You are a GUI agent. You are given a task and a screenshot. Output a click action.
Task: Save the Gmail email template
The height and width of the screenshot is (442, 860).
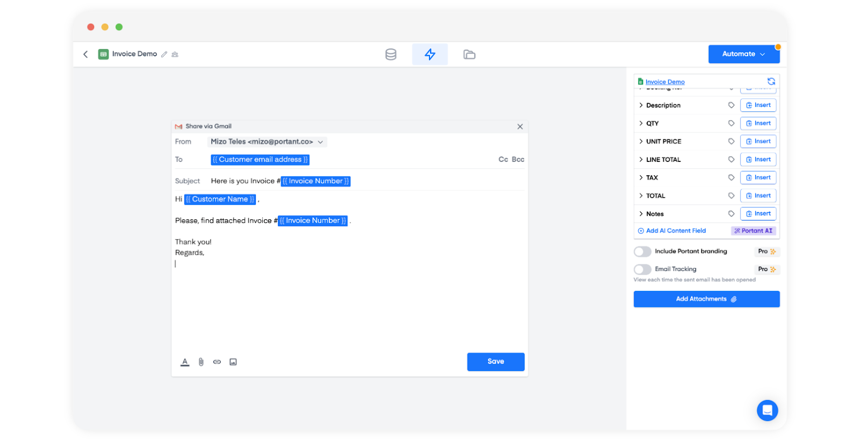point(496,362)
